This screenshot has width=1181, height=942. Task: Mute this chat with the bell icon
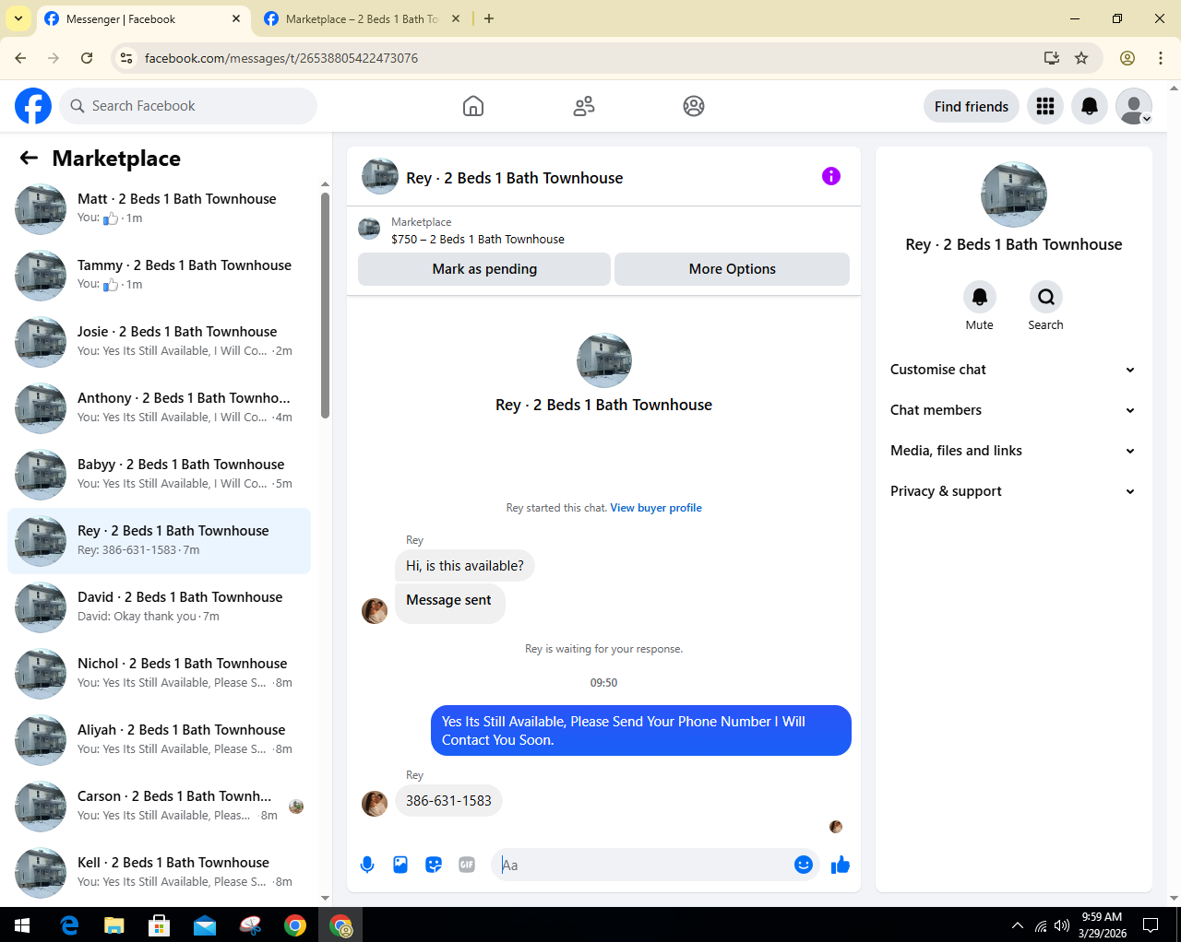(x=980, y=297)
